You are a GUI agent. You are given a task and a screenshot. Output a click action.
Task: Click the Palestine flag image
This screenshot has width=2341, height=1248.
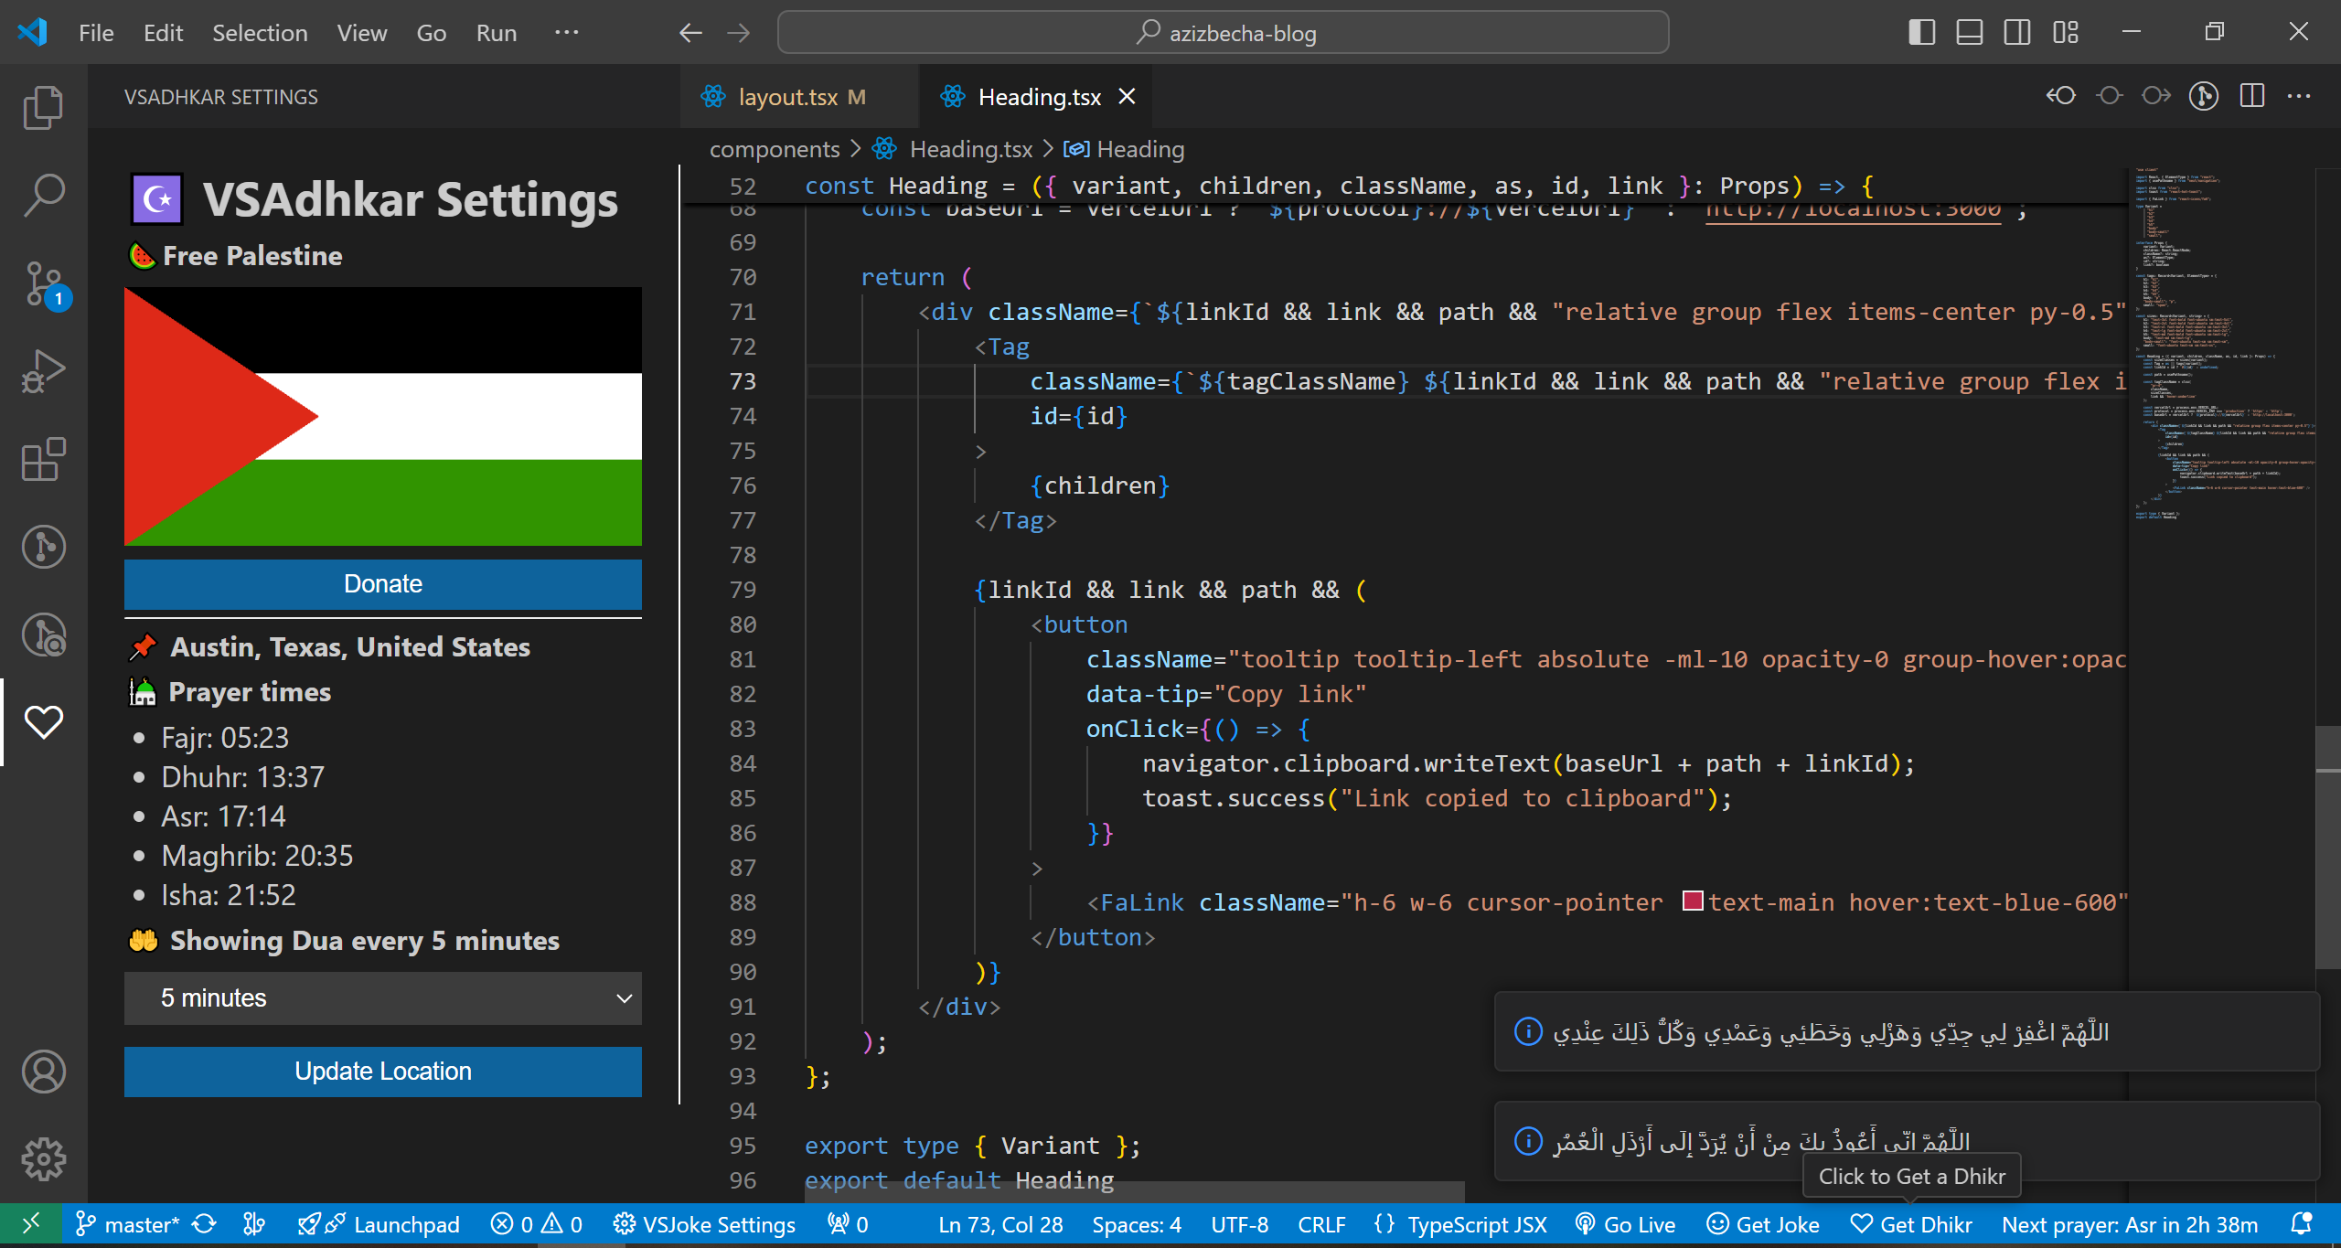(x=383, y=417)
